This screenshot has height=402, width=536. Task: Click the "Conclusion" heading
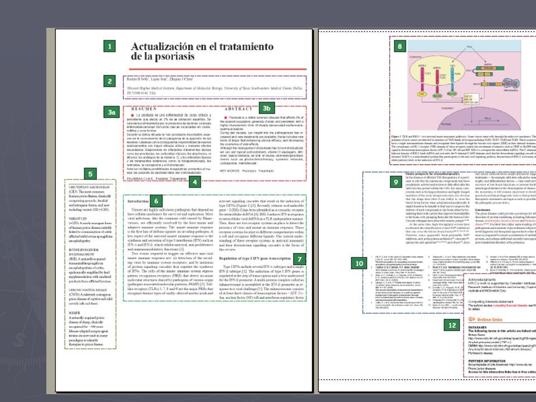[x=482, y=210]
